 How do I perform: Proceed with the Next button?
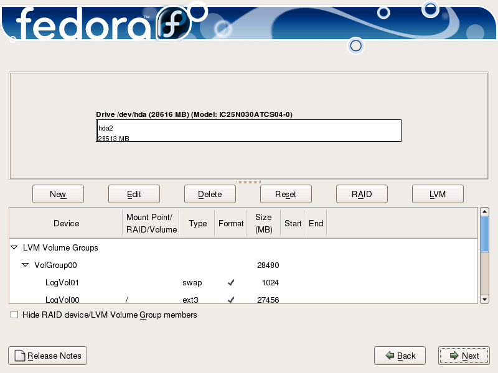[464, 356]
